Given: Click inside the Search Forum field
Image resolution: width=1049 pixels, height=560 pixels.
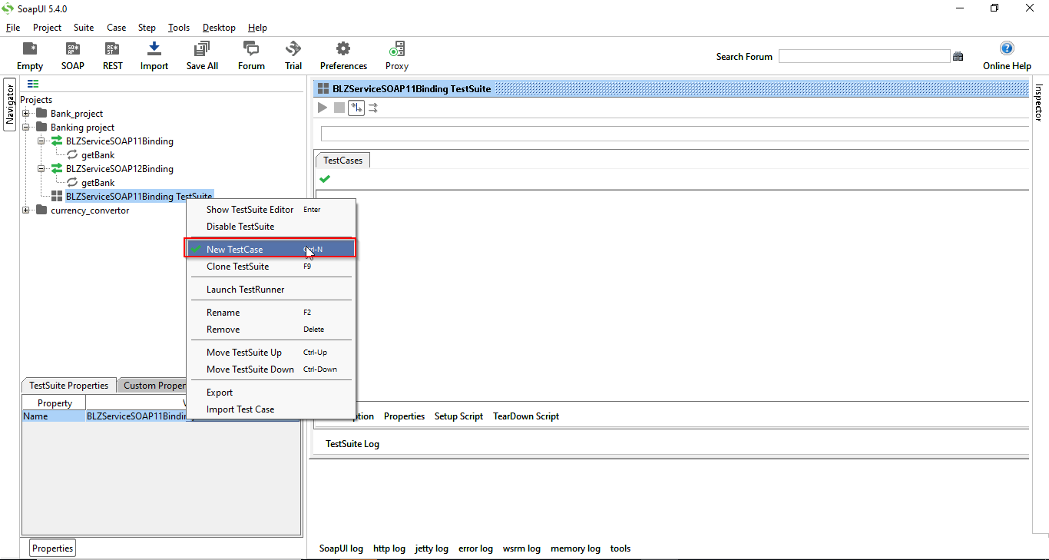Looking at the screenshot, I should point(864,55).
